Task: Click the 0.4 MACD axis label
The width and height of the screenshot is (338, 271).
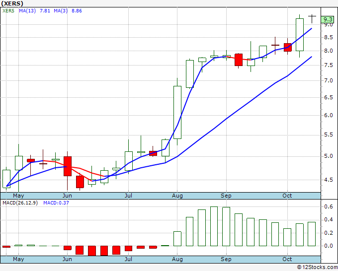Action: point(329,219)
